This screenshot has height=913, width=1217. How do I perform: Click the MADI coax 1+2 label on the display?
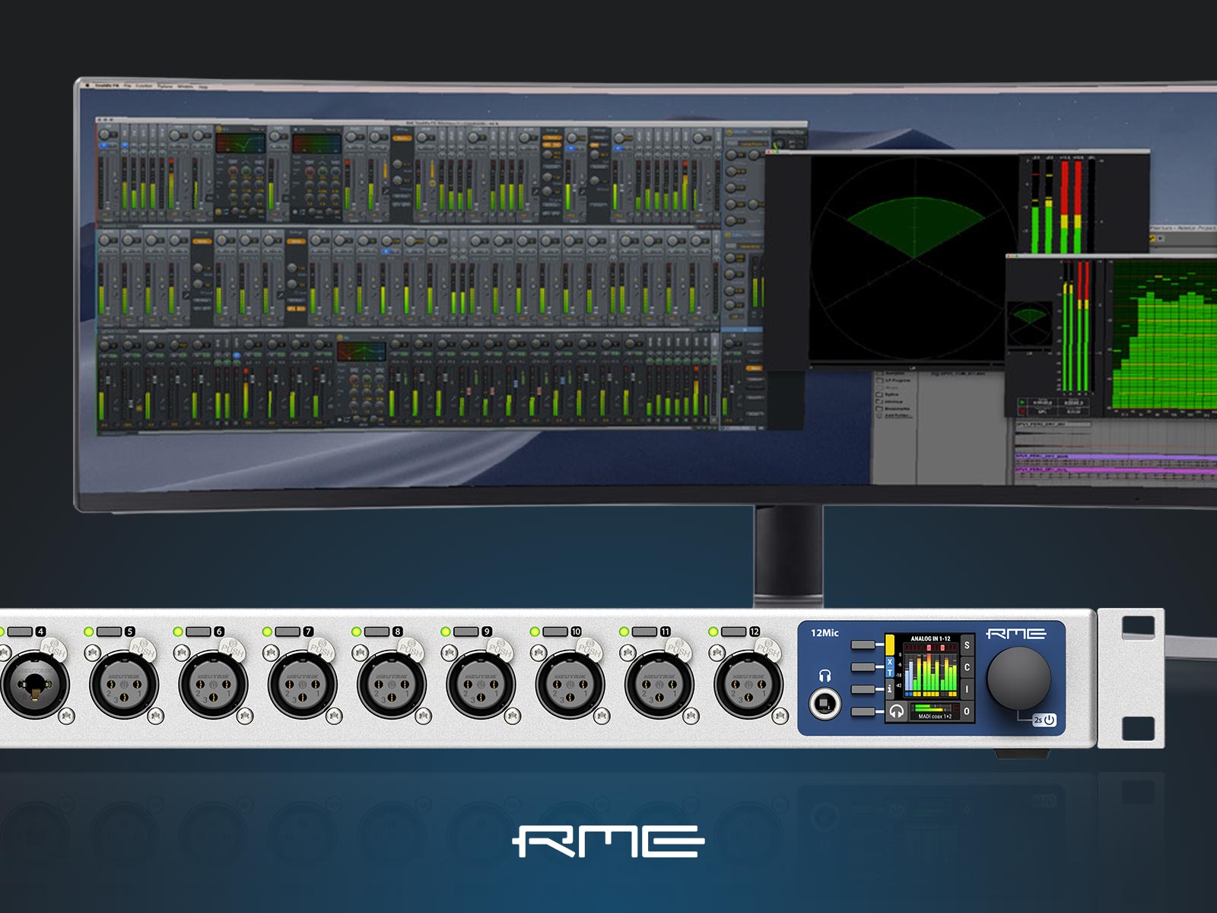[935, 716]
